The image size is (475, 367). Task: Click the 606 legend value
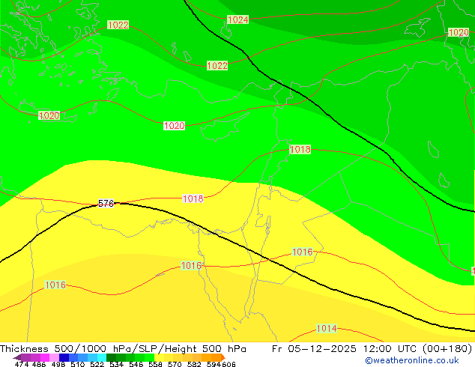229,364
